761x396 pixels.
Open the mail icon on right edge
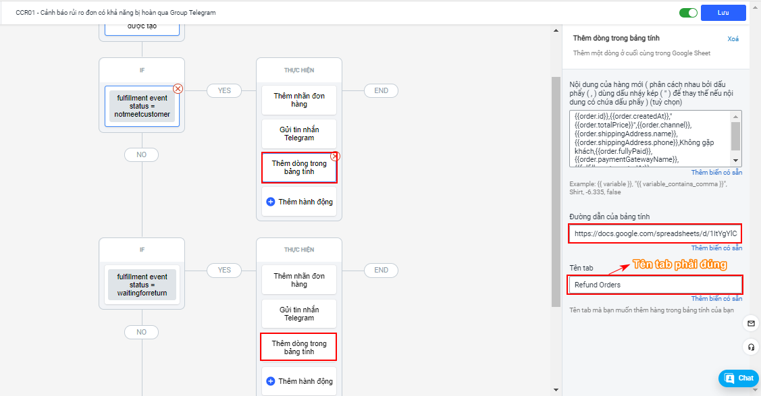point(751,324)
